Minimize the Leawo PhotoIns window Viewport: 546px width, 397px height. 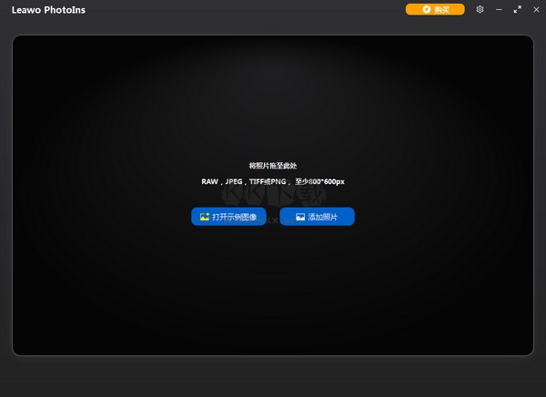pos(499,10)
